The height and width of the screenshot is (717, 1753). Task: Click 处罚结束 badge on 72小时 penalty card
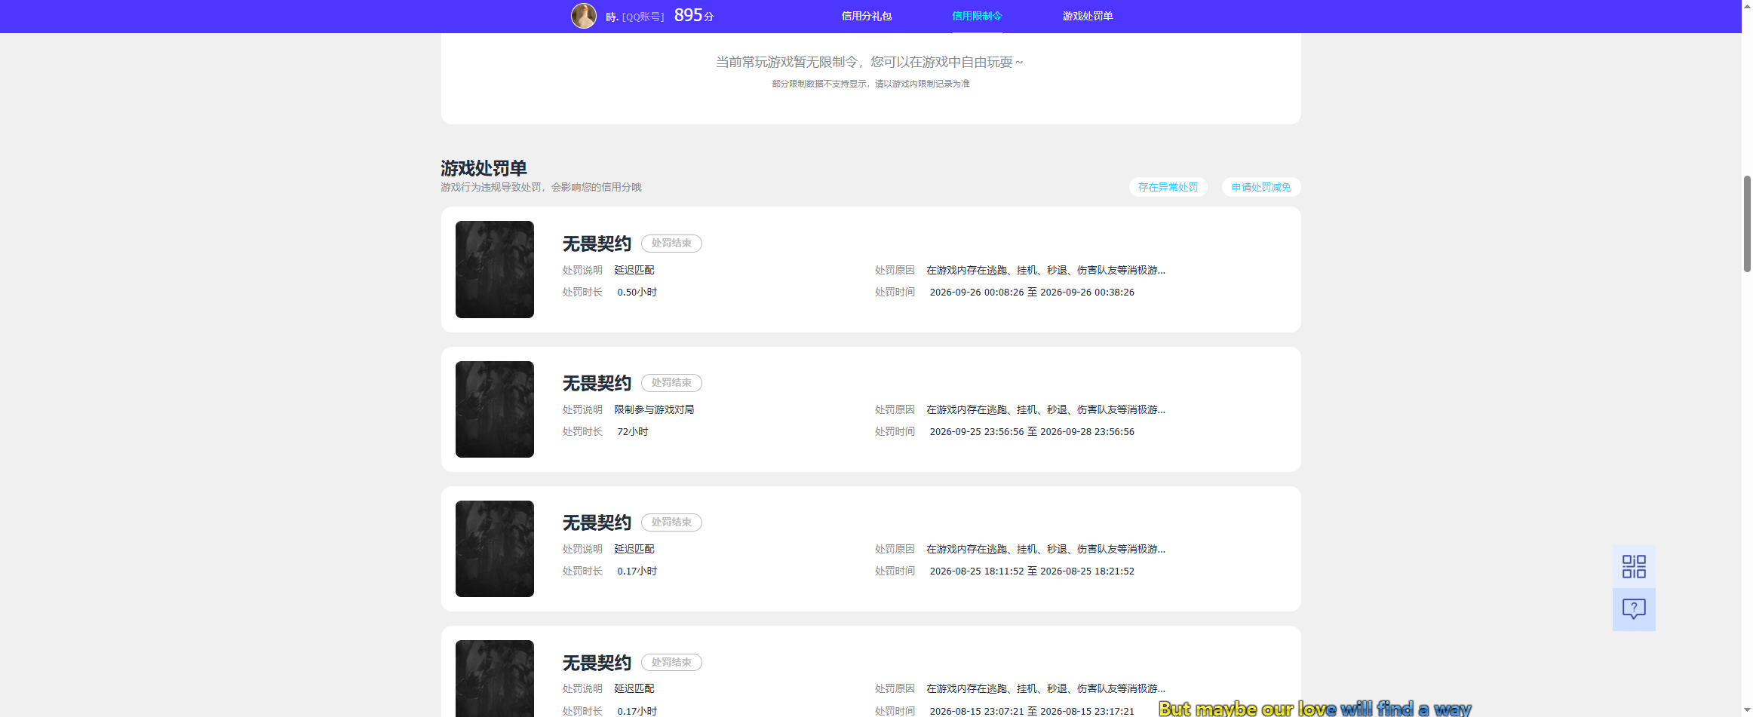click(671, 383)
